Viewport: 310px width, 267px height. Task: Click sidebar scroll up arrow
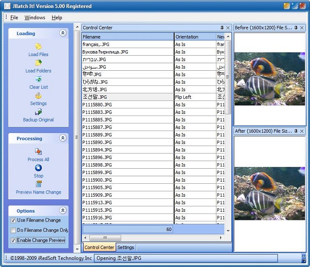click(x=77, y=27)
